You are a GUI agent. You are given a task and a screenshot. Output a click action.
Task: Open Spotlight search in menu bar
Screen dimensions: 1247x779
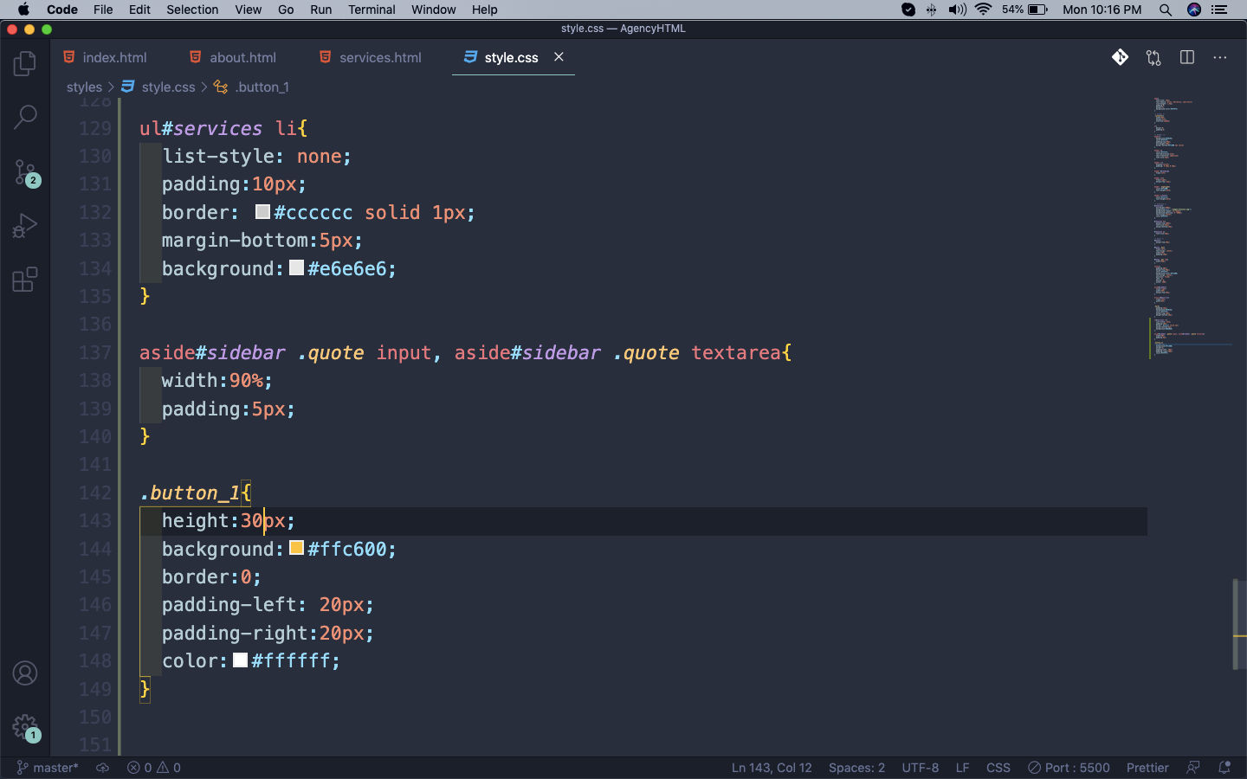pos(1166,10)
